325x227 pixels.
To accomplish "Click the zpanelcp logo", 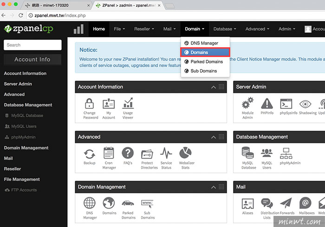I will tap(29, 29).
